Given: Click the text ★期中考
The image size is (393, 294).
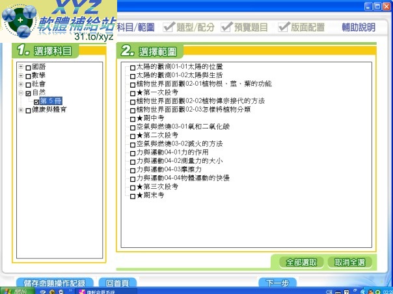Looking at the screenshot, I should pos(150,118).
